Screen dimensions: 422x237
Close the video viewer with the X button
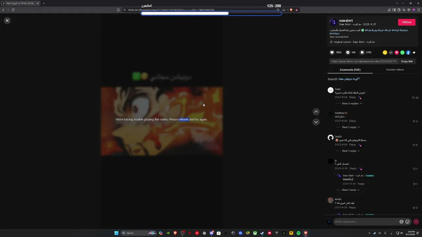(7, 20)
